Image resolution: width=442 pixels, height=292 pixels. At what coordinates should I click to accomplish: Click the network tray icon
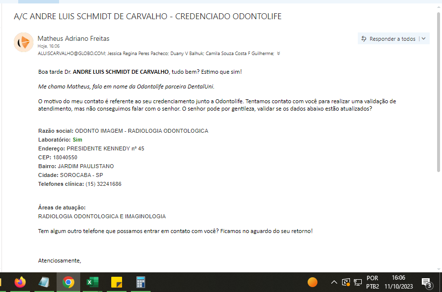pos(358,282)
